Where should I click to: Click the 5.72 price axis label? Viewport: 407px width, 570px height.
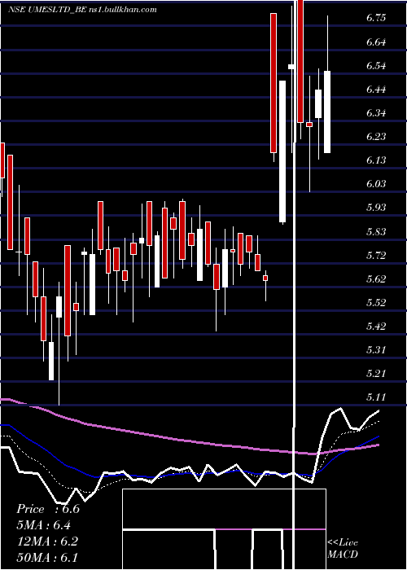coord(376,255)
